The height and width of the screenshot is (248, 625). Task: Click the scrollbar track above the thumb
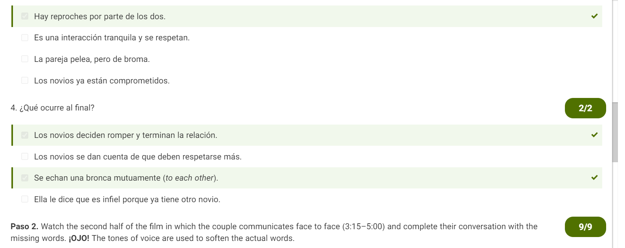coord(615,51)
